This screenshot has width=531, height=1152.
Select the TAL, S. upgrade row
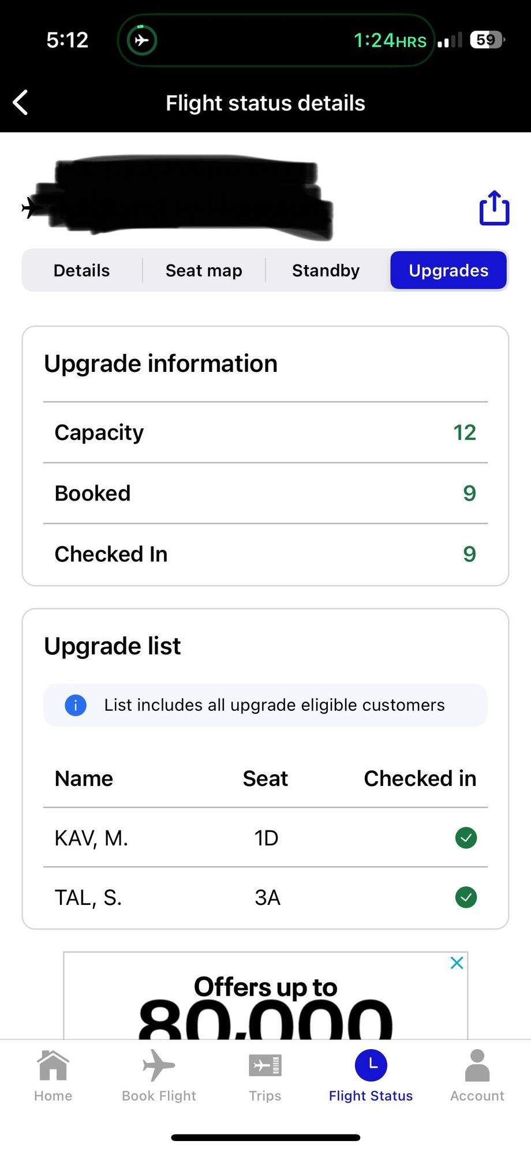(x=173, y=897)
